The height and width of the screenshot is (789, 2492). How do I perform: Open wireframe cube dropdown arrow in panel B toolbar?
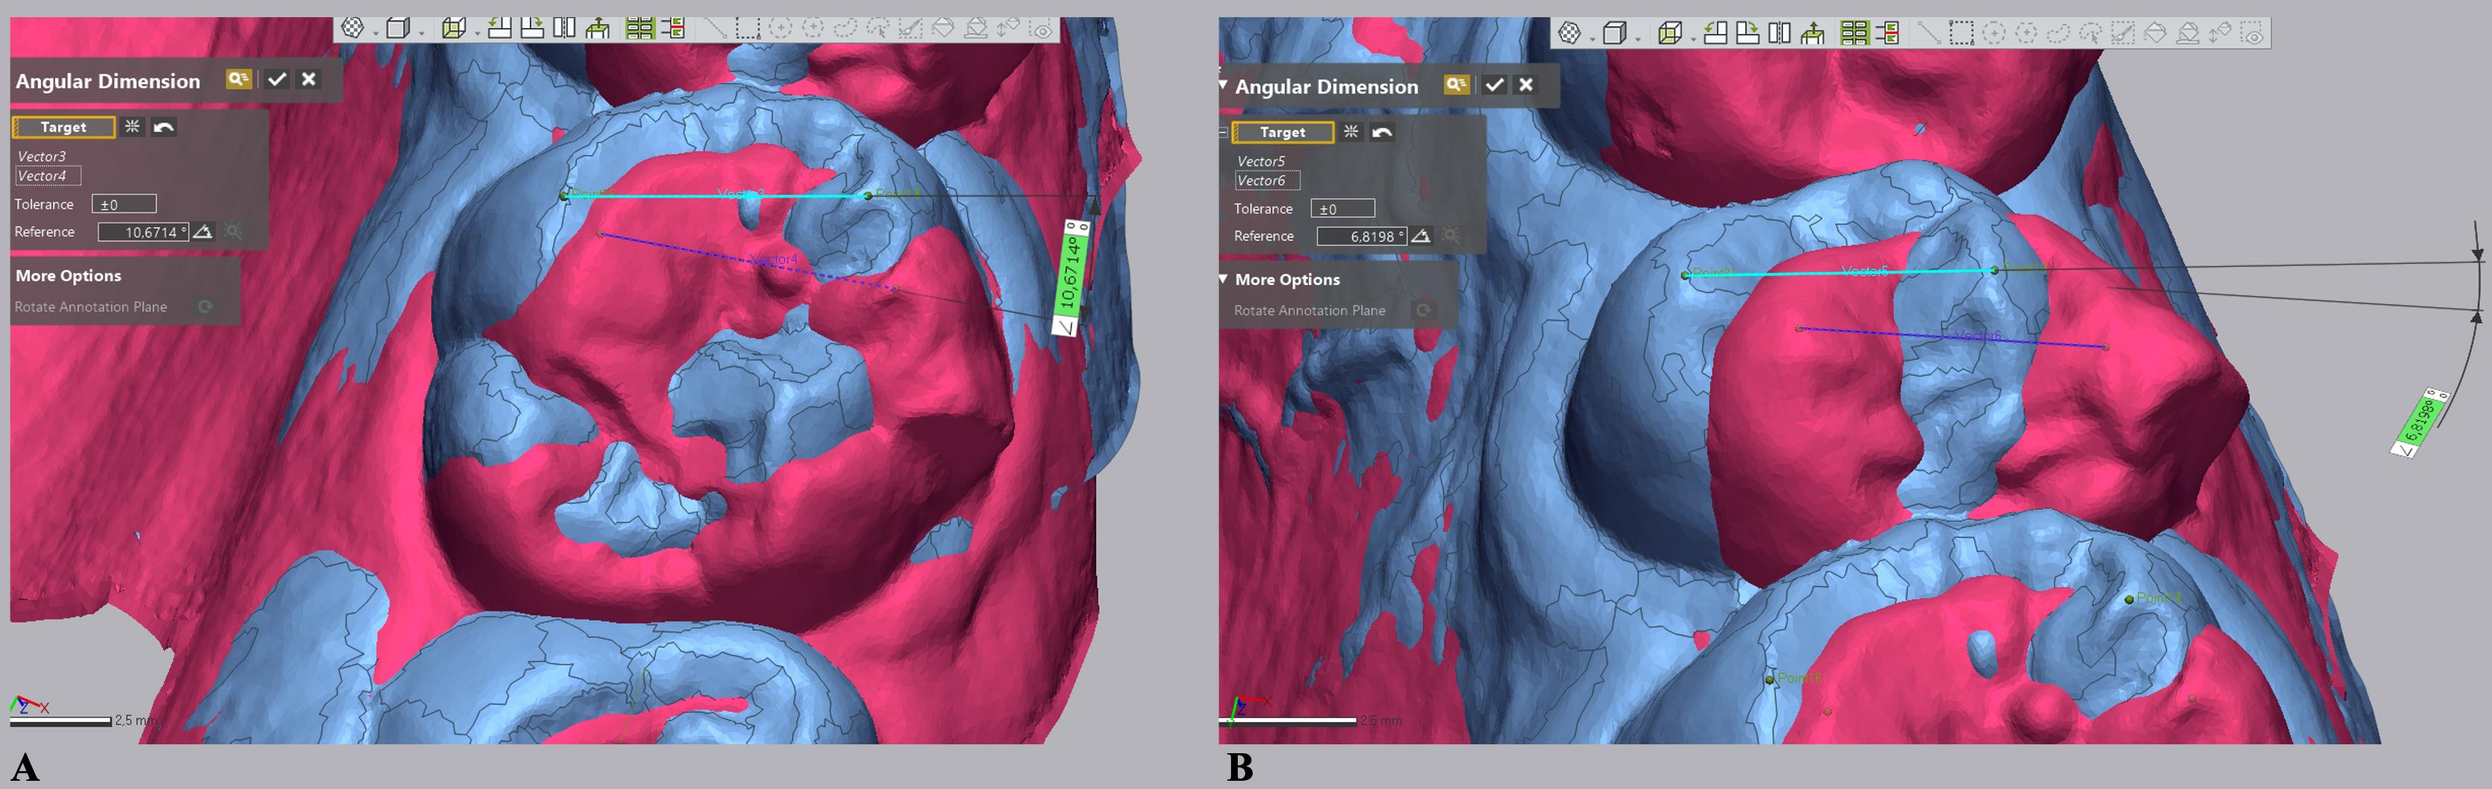click(x=1692, y=40)
